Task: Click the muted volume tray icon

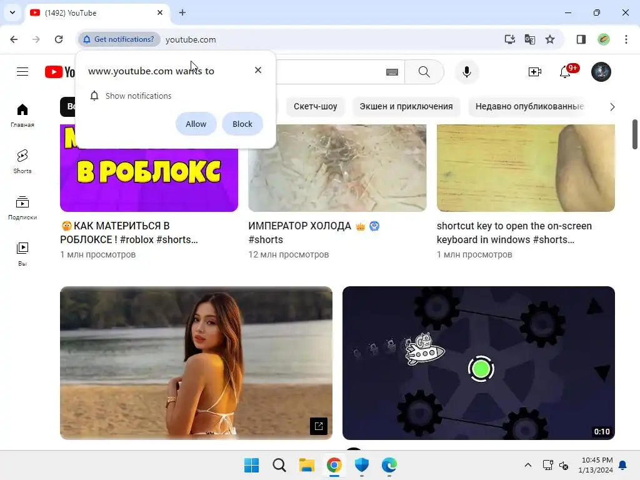Action: point(564,465)
